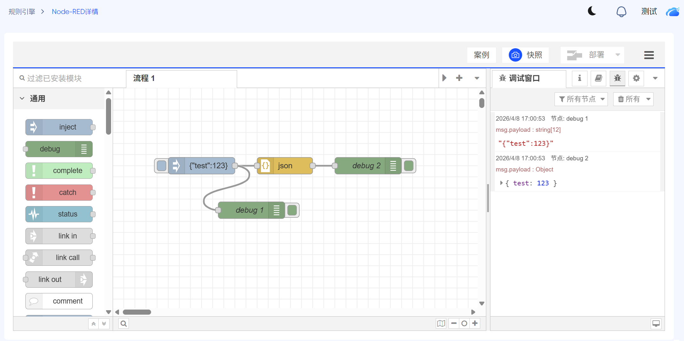684x341 pixels.
Task: Click the 快照 snapshot button
Action: pos(525,55)
